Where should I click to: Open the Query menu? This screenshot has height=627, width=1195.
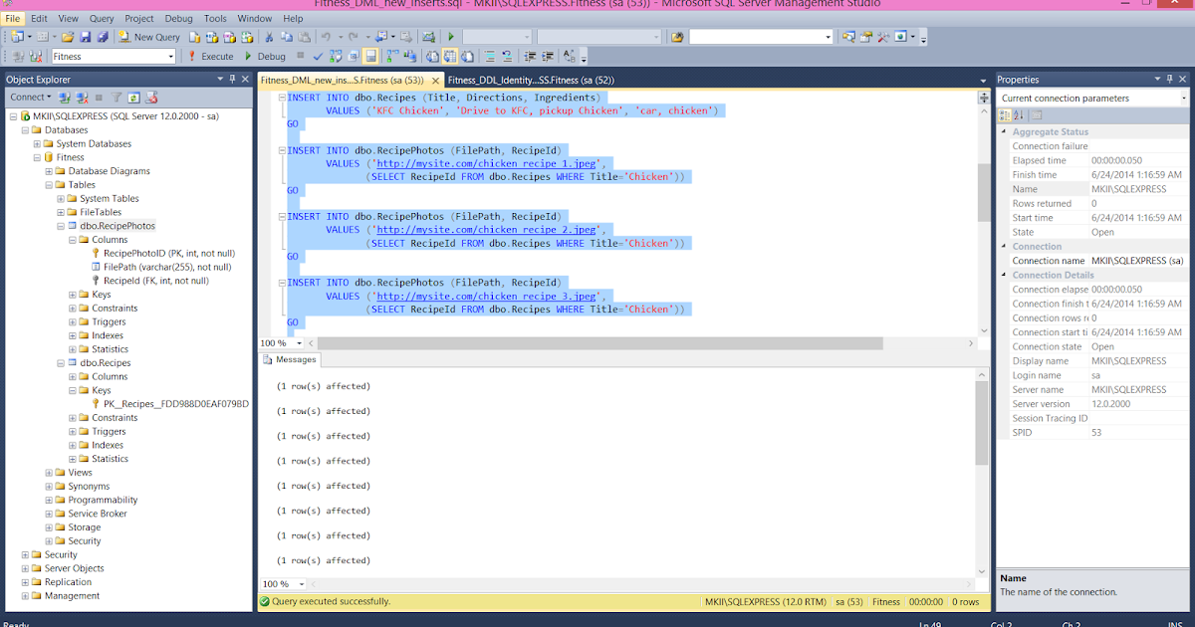[104, 17]
